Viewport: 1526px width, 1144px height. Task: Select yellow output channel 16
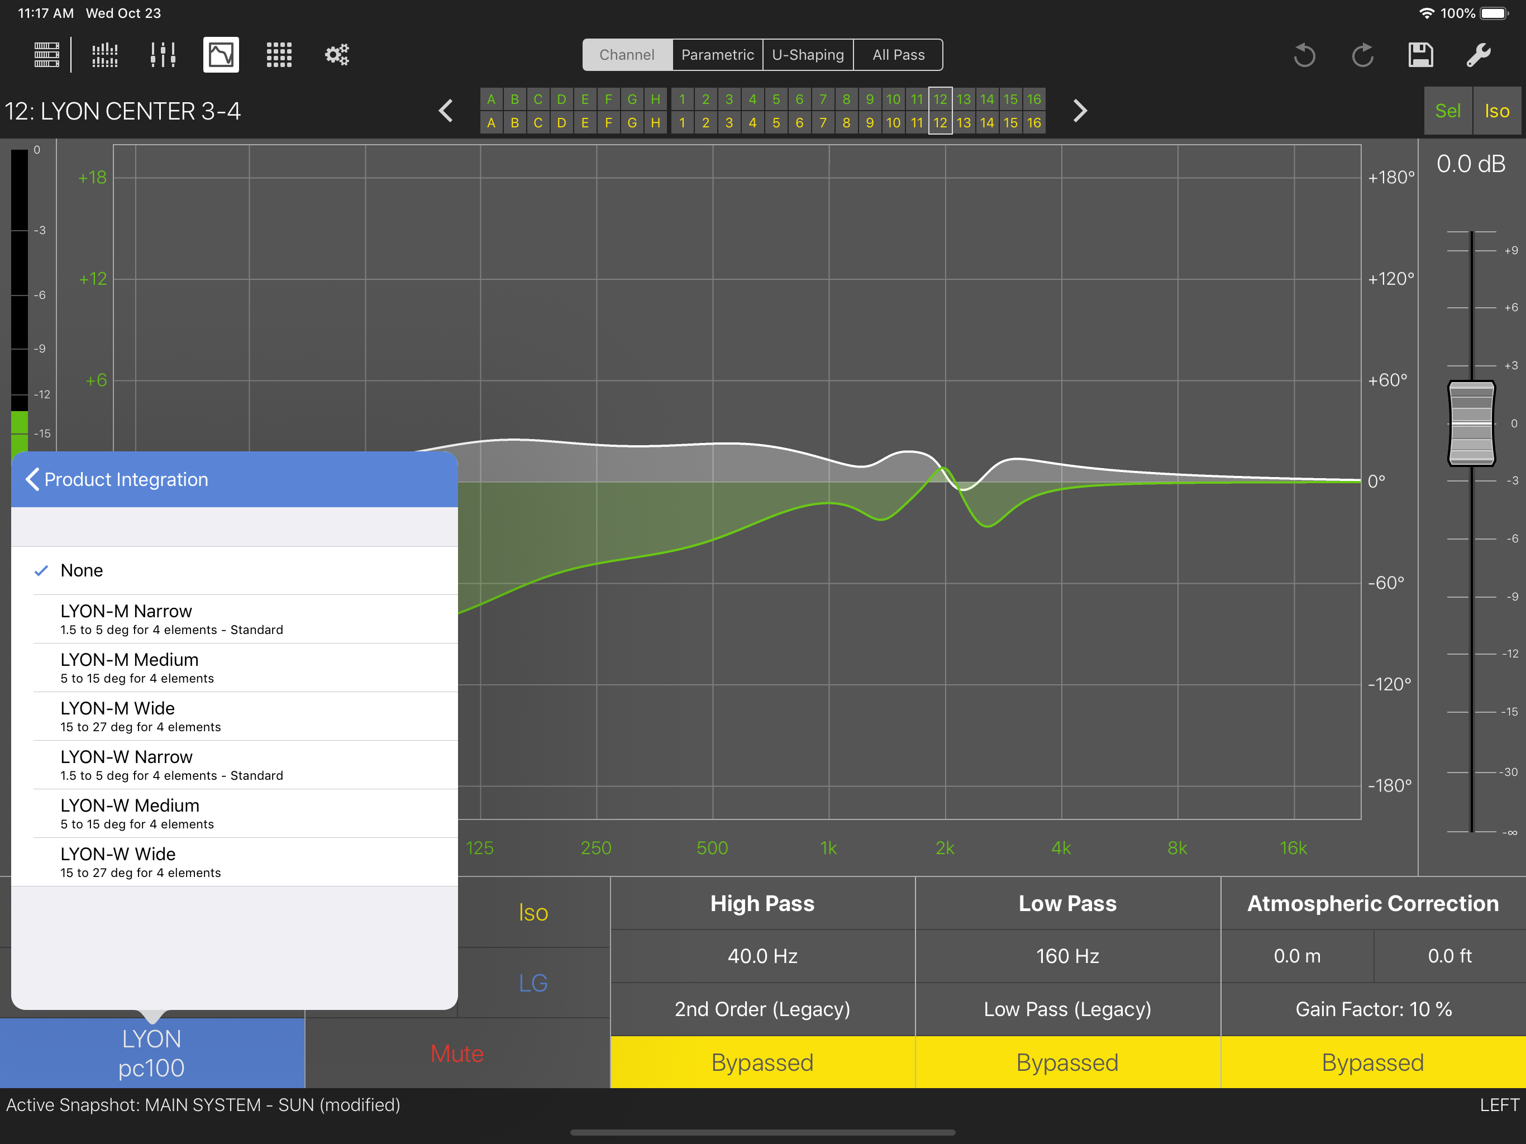click(1033, 123)
